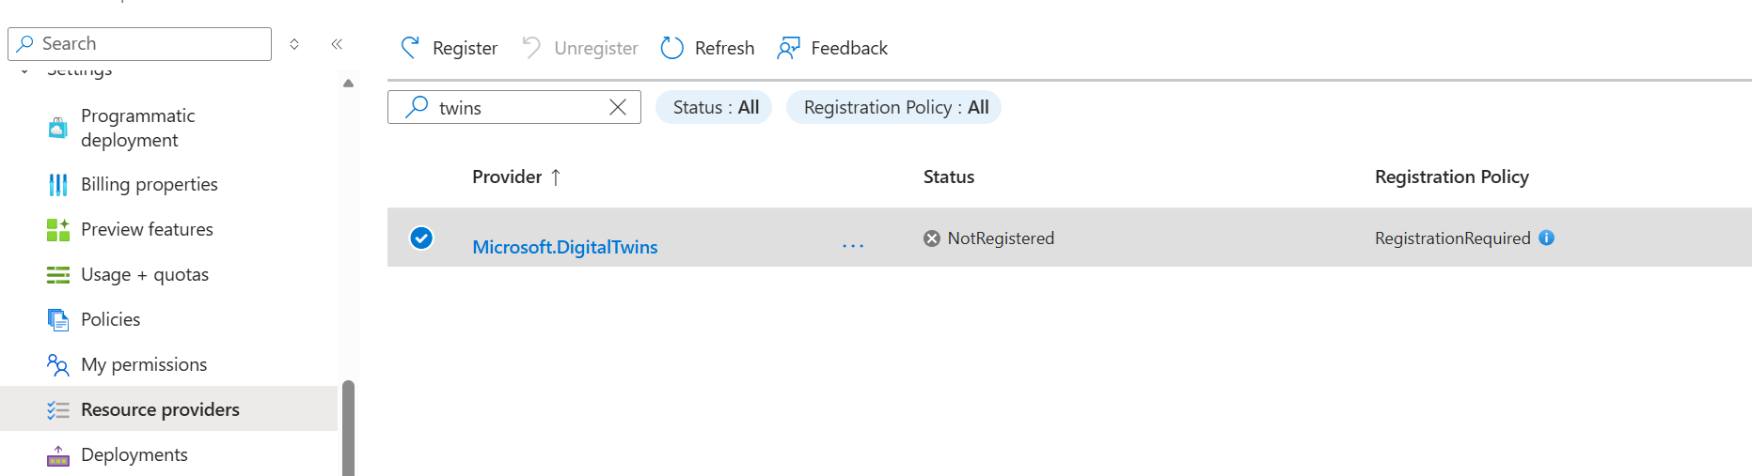The width and height of the screenshot is (1752, 476).
Task: Click the sidebar scrollbar thumb
Action: (x=348, y=427)
